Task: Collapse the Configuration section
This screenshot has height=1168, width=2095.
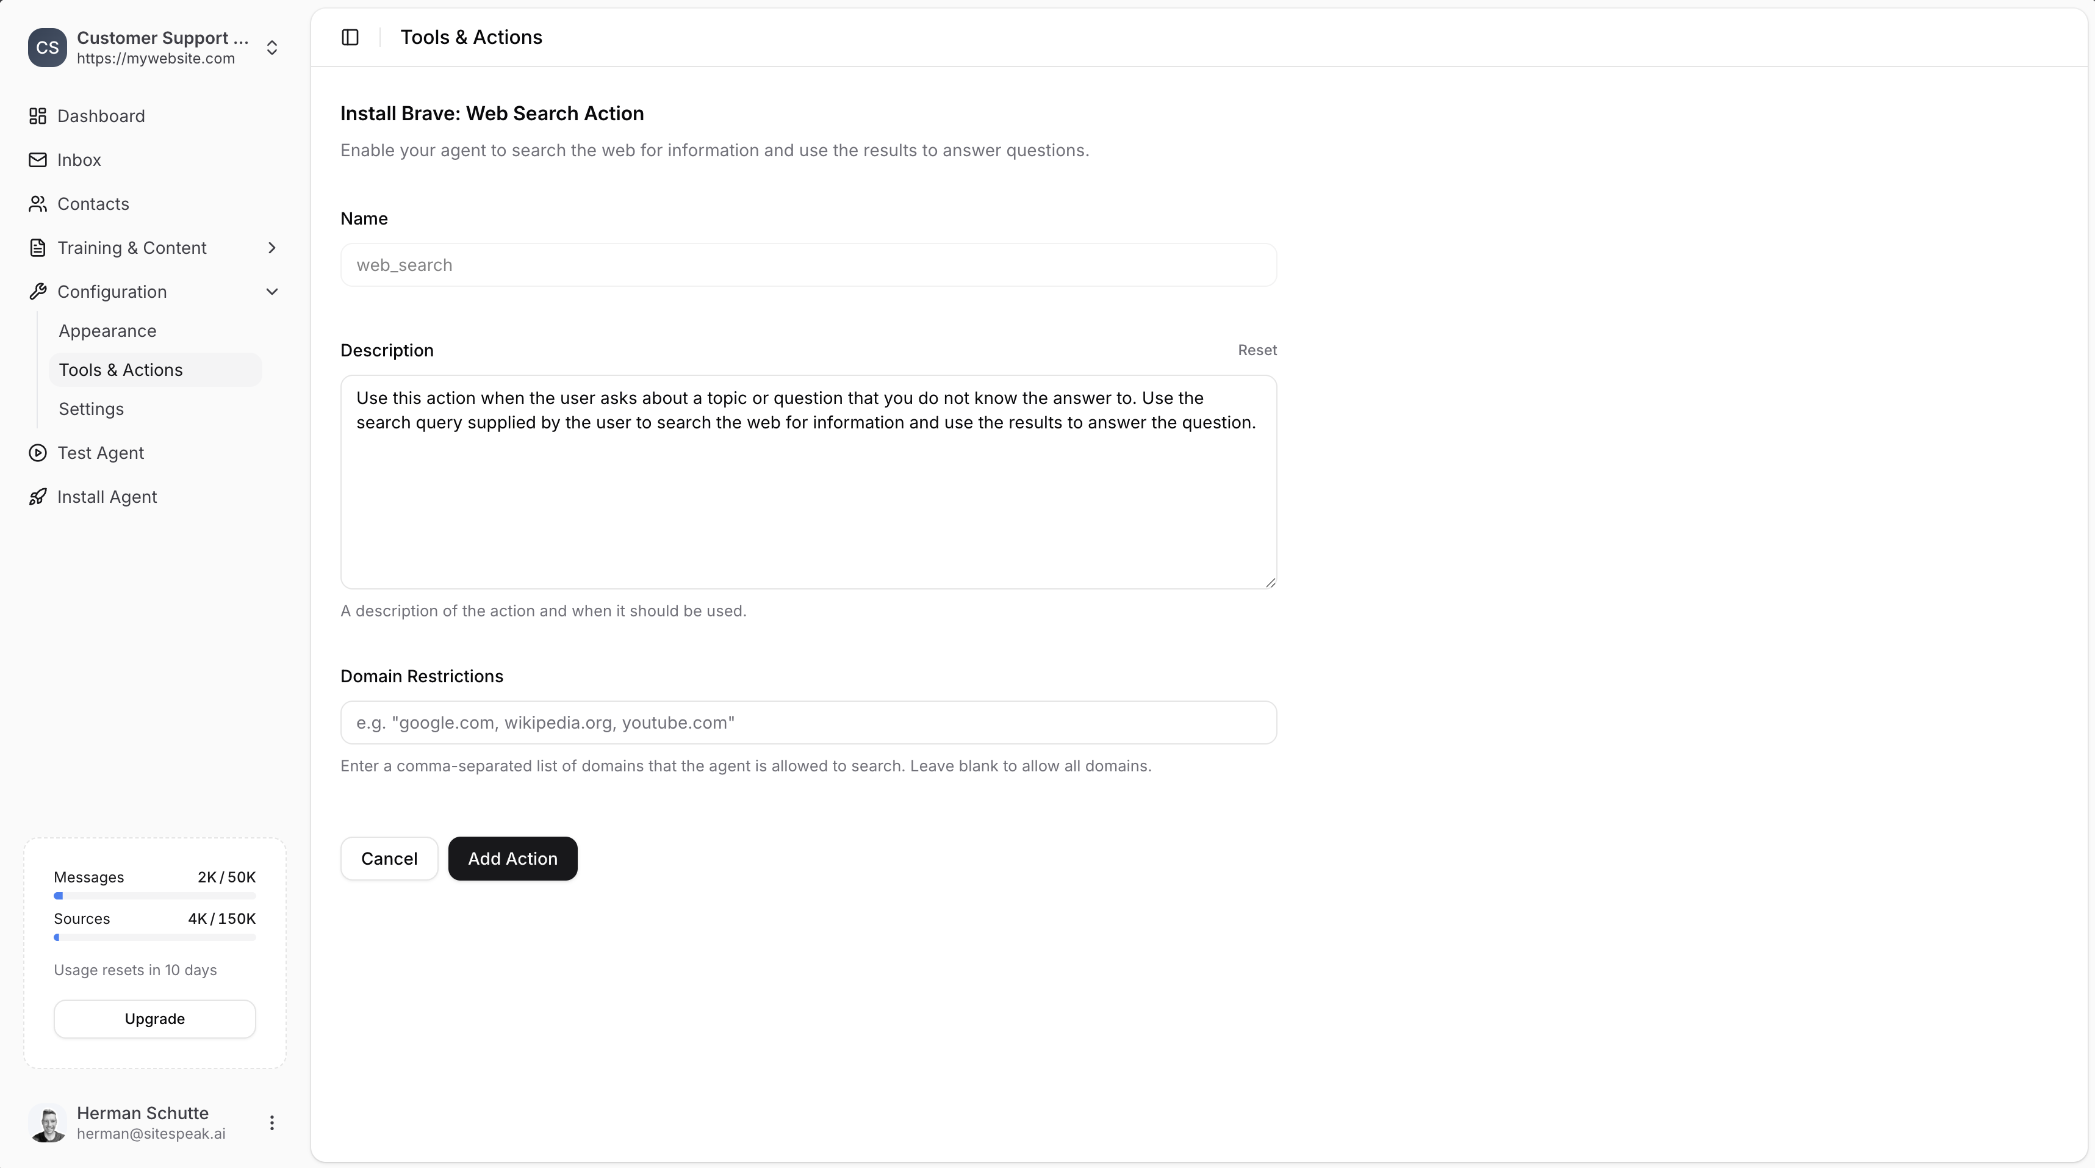Action: tap(273, 292)
